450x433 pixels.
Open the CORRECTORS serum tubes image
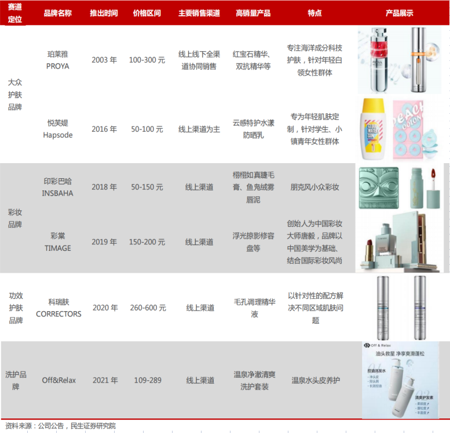coord(401,308)
